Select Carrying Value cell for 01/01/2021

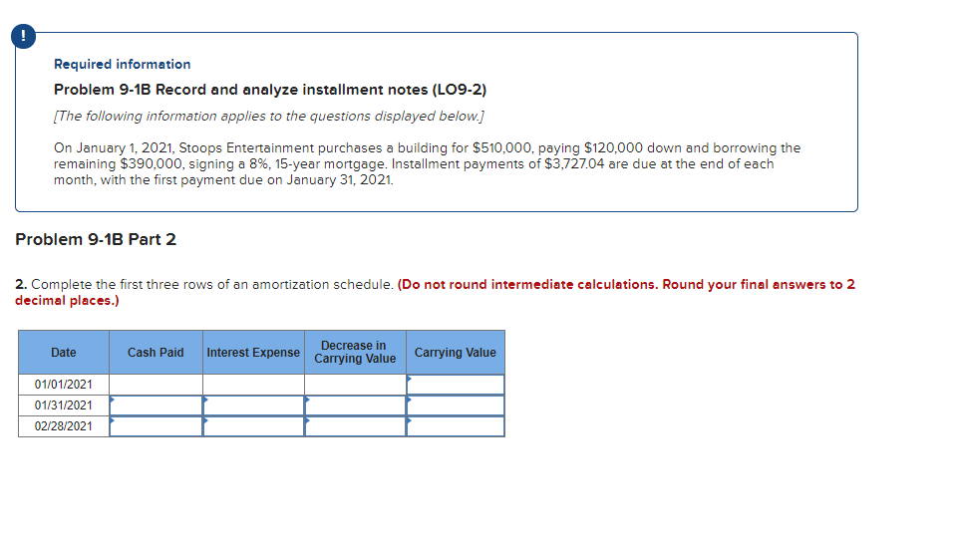pos(456,385)
